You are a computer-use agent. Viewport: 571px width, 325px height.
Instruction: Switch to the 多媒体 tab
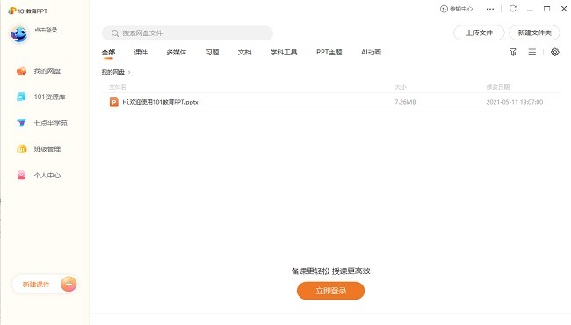177,53
